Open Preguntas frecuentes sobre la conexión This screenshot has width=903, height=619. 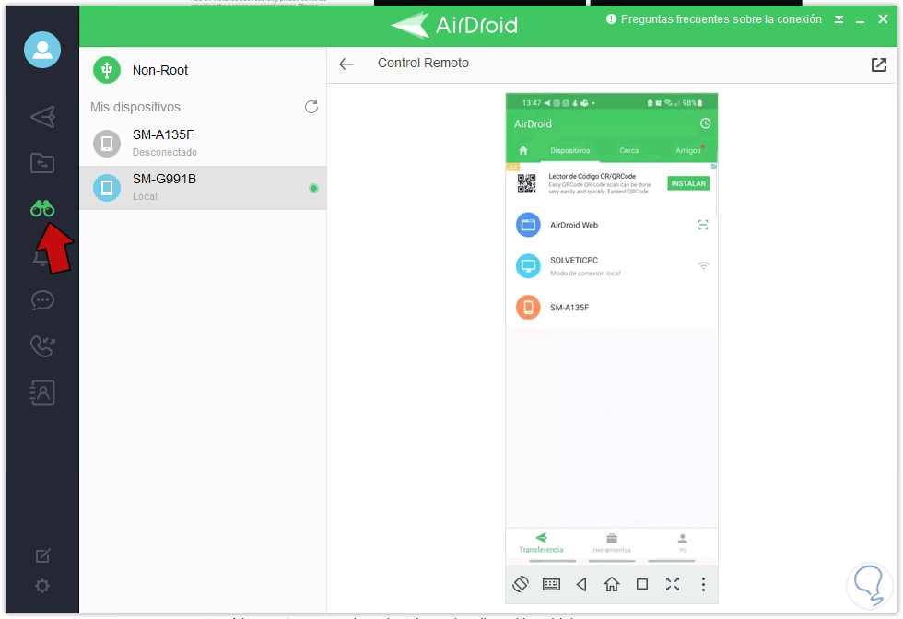[x=714, y=19]
